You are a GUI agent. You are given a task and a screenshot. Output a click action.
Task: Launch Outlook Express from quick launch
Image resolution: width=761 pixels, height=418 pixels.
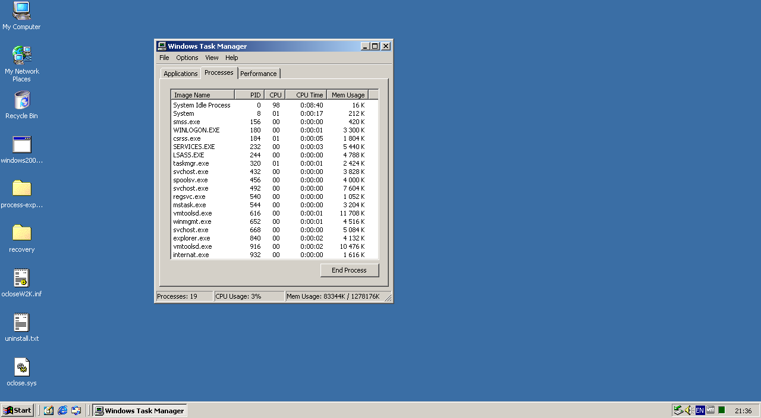(76, 410)
